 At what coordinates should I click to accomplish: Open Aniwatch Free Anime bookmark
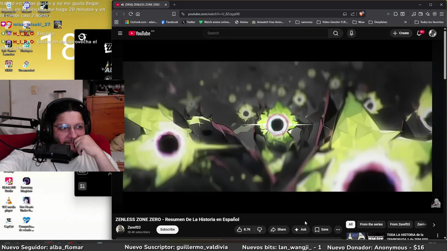click(x=268, y=22)
